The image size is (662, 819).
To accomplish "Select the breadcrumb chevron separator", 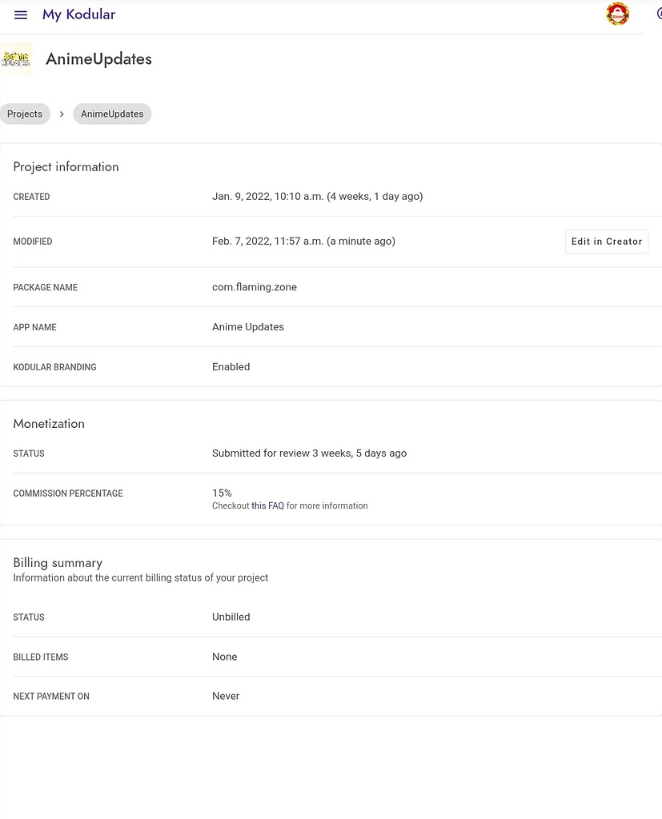I will point(62,114).
